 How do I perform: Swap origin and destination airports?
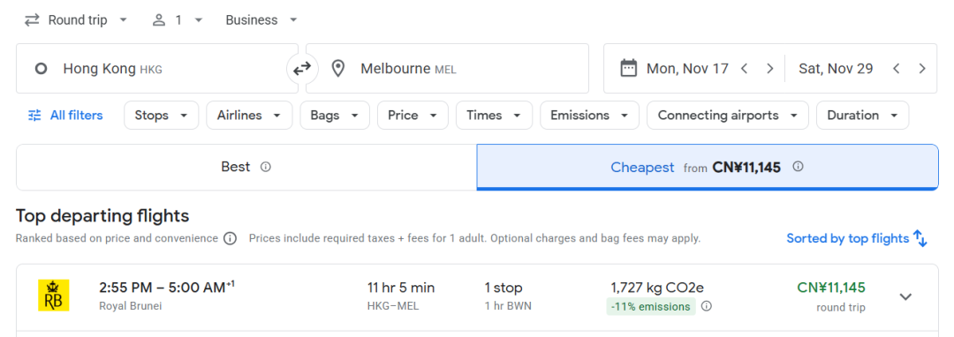coord(302,69)
